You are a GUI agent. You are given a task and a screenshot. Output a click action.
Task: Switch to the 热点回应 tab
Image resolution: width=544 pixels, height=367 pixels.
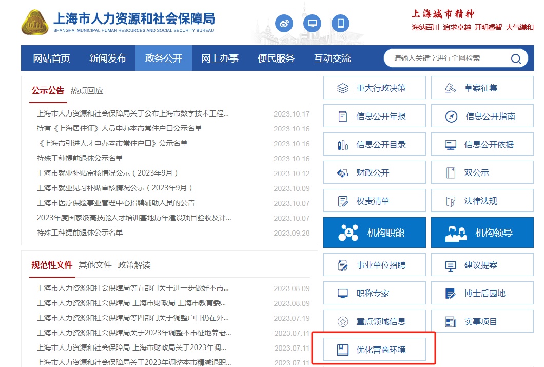coord(87,91)
